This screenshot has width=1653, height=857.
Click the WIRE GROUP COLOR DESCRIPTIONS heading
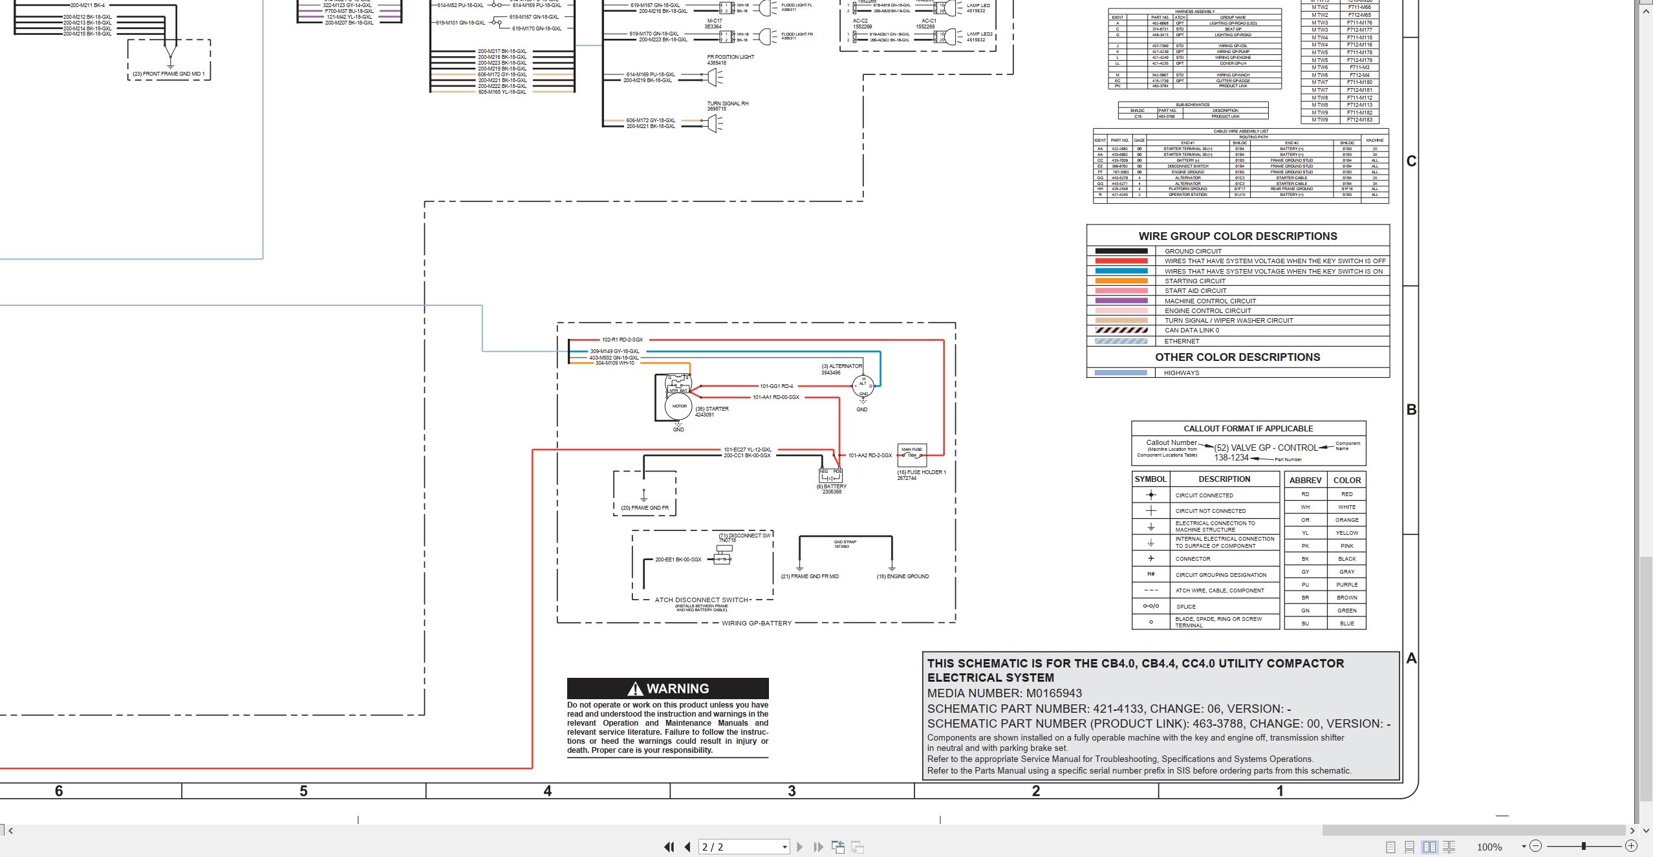(x=1238, y=236)
